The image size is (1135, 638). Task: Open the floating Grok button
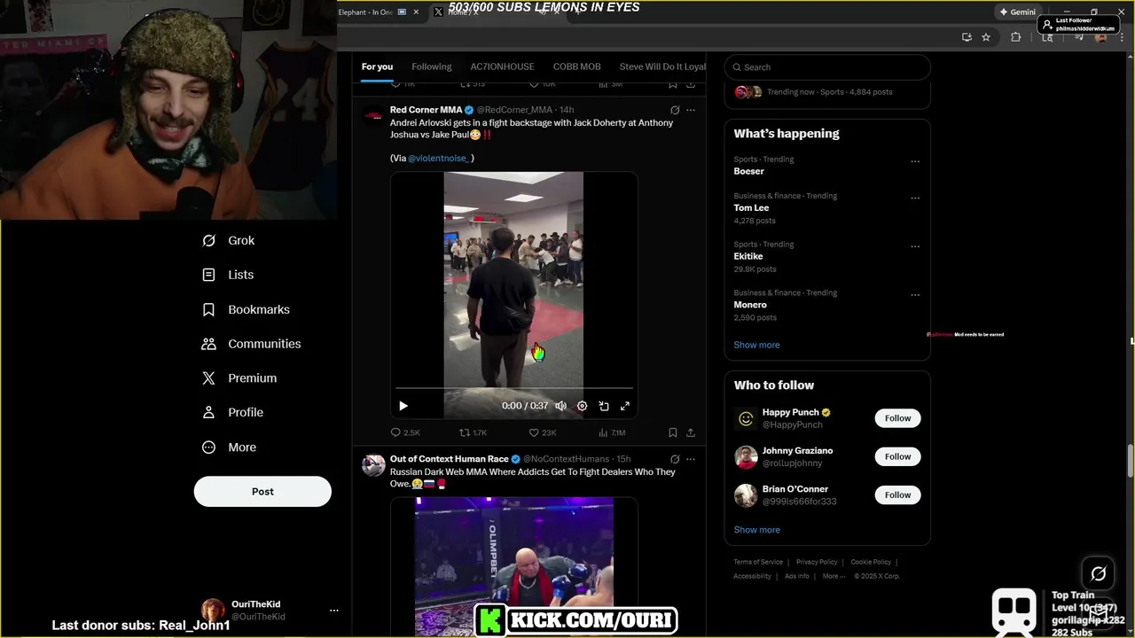point(1098,573)
